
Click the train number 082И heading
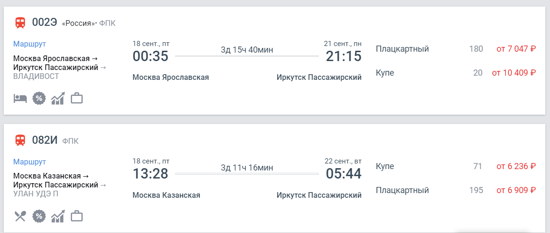44,140
